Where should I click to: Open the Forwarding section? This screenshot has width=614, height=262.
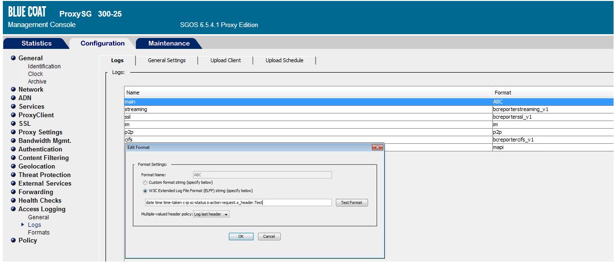(x=36, y=192)
